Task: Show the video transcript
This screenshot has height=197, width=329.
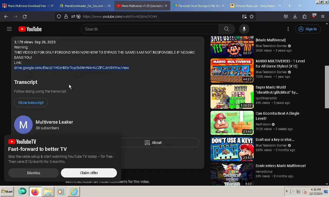Action: 31,103
